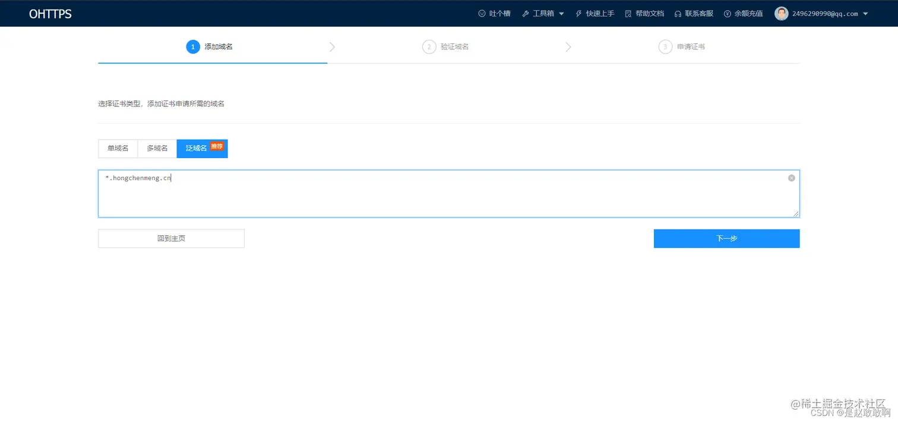The width and height of the screenshot is (898, 422).
Task: Choose the 多域名 certificate type
Action: point(157,149)
